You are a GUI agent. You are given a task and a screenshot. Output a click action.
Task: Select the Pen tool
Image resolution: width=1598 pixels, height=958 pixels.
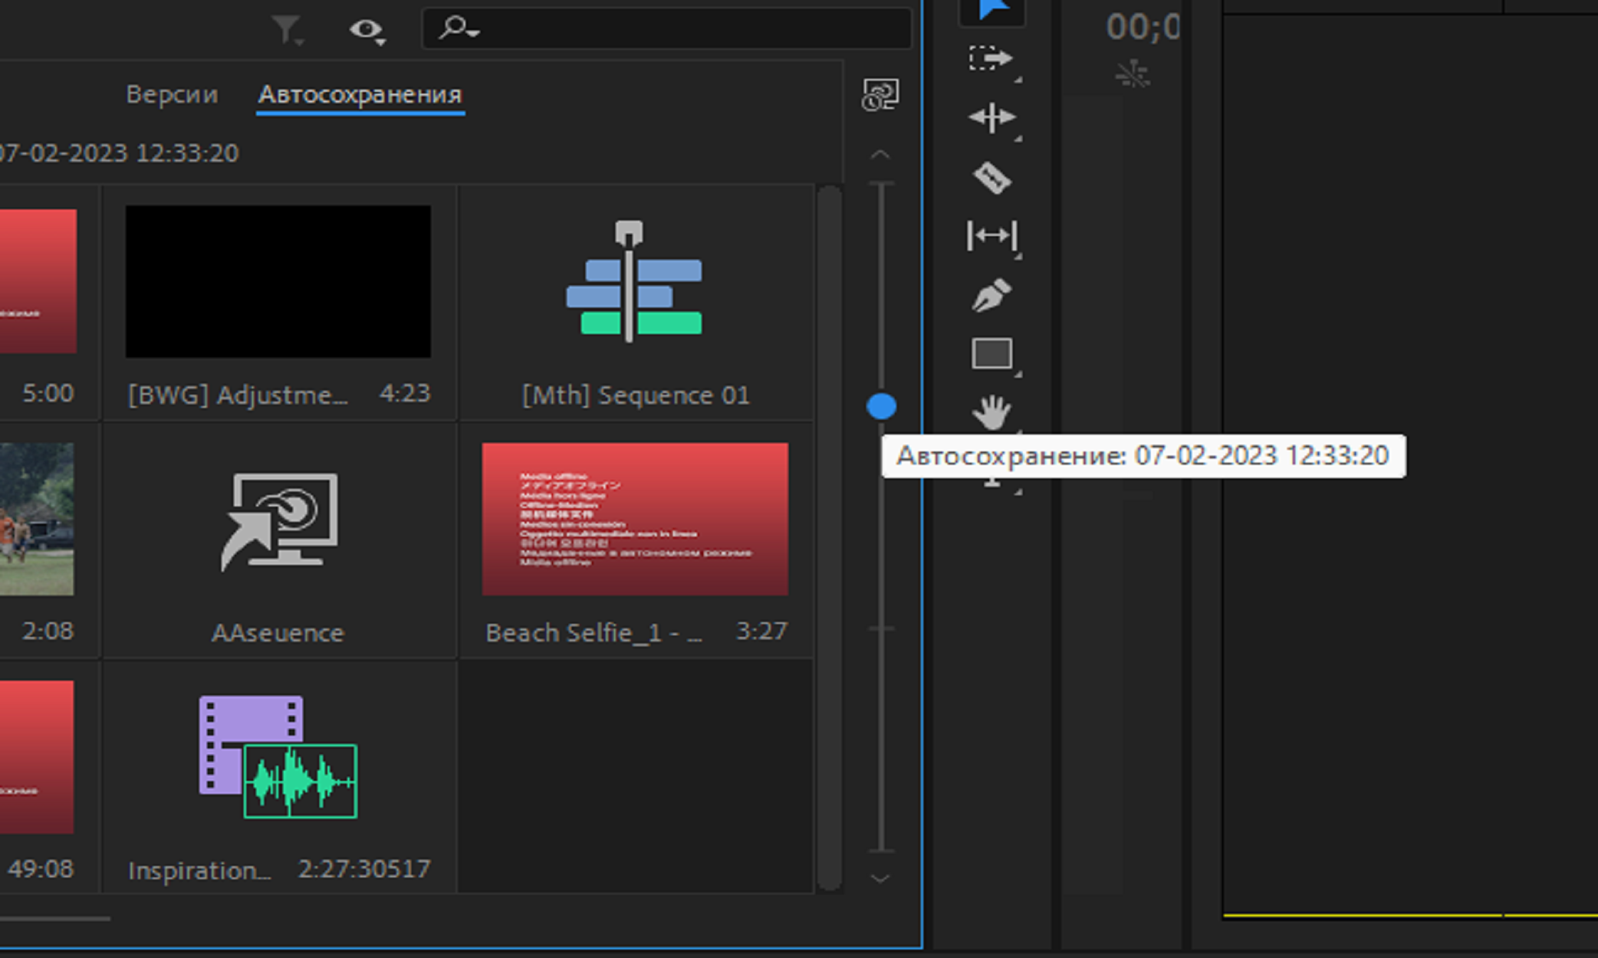click(992, 295)
